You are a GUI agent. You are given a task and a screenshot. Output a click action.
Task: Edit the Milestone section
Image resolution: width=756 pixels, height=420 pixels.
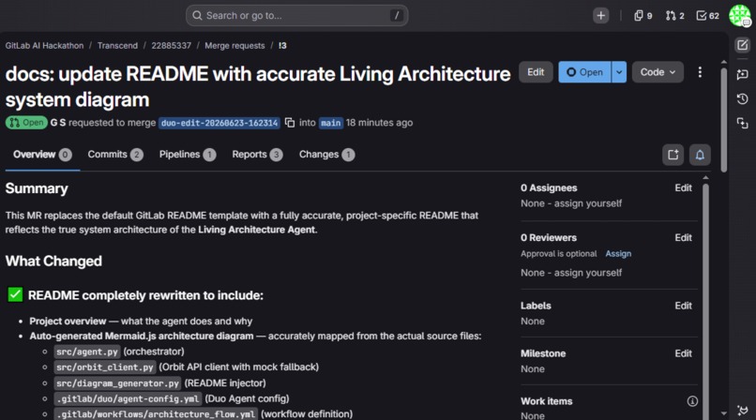click(683, 353)
